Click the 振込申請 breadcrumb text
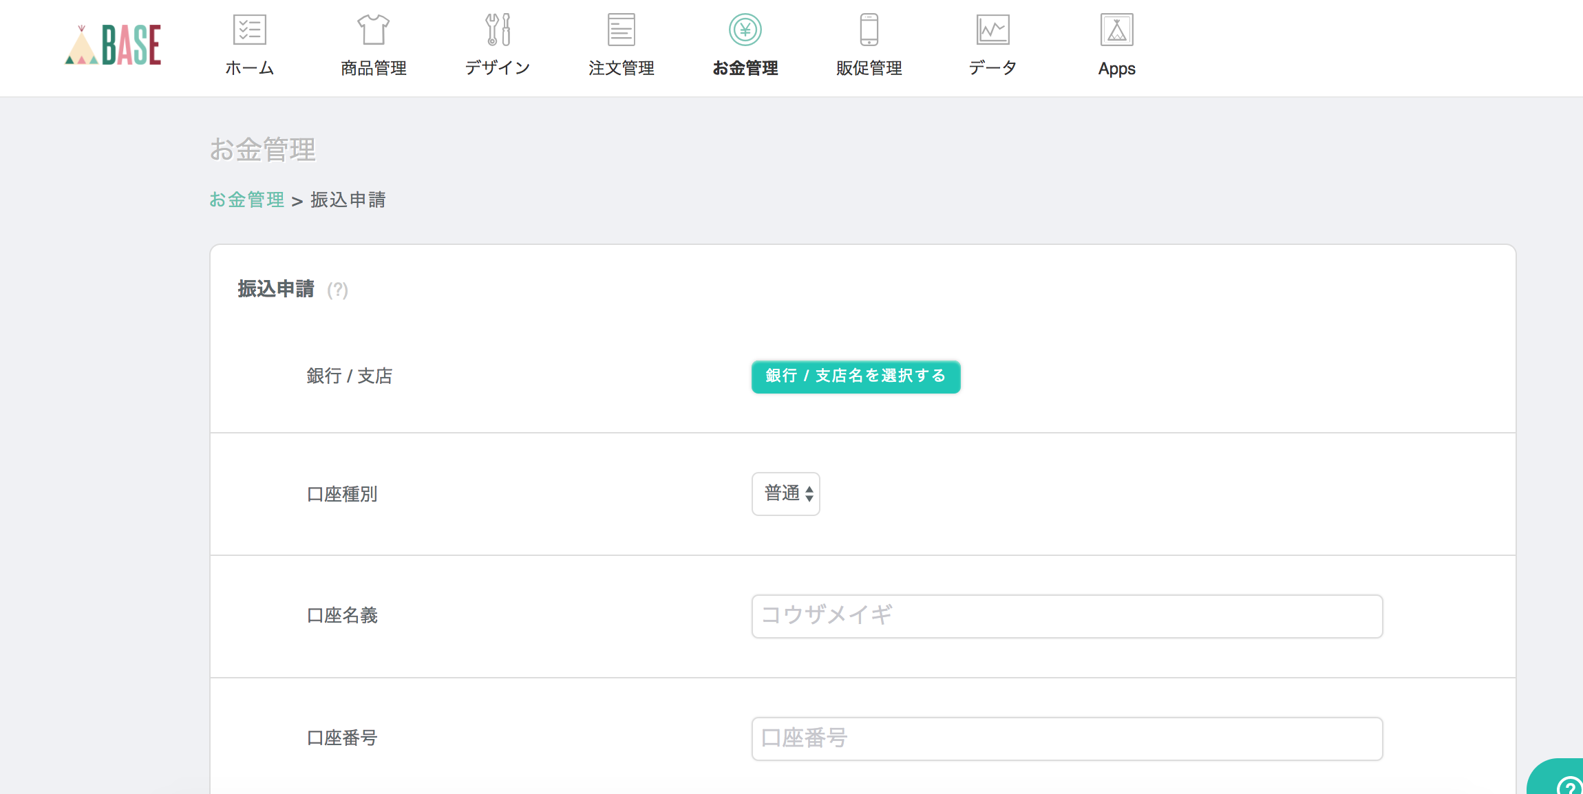The width and height of the screenshot is (1583, 794). 348,200
